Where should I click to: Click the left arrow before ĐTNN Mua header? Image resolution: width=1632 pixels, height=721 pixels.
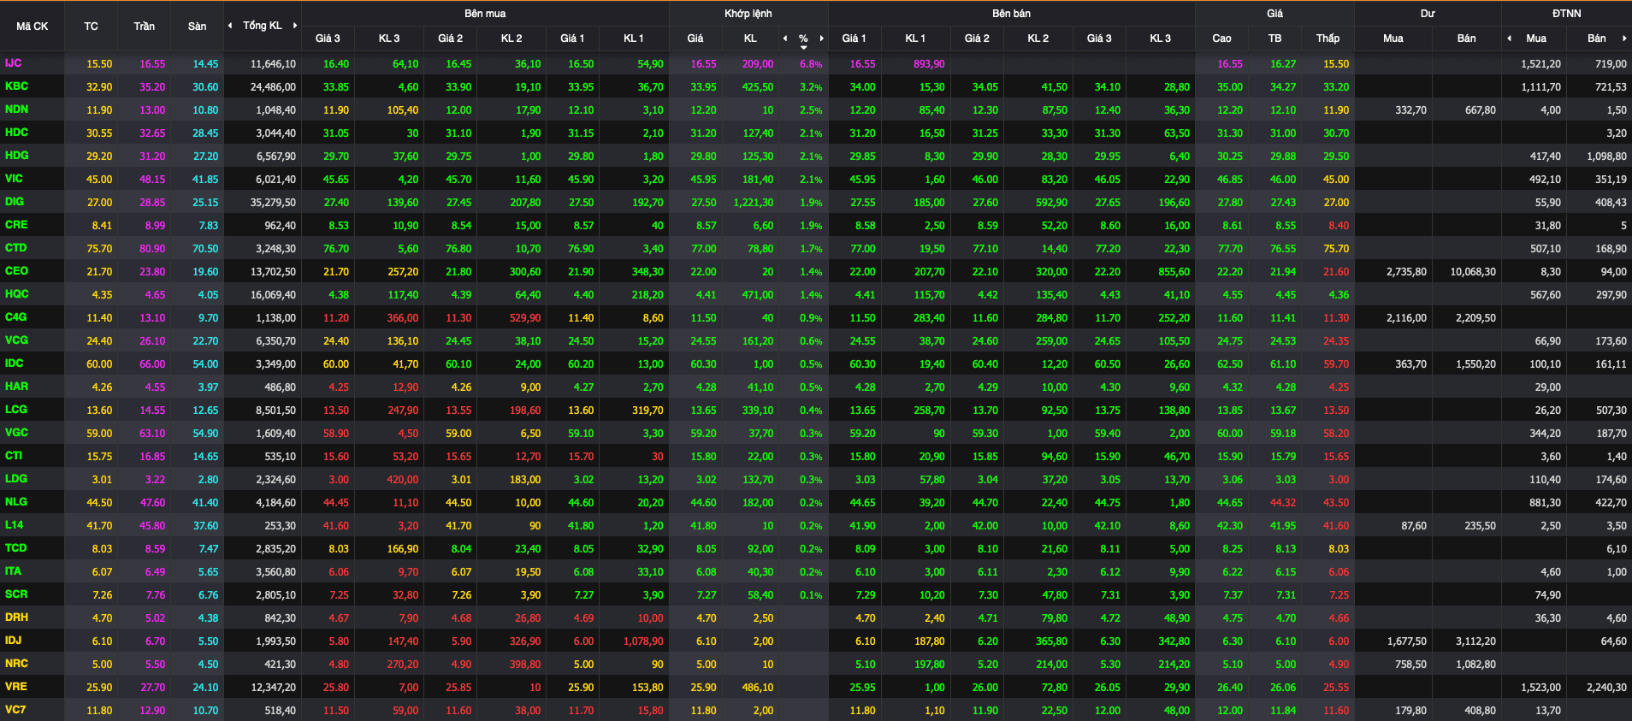tap(1509, 38)
